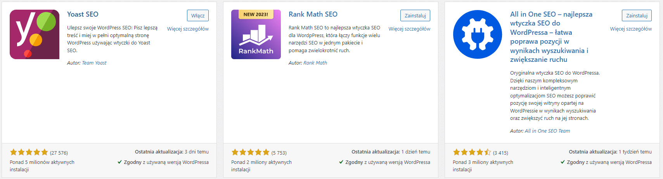Activate Yoast SEO with Włącz button
The height and width of the screenshot is (179, 663).
pos(198,15)
